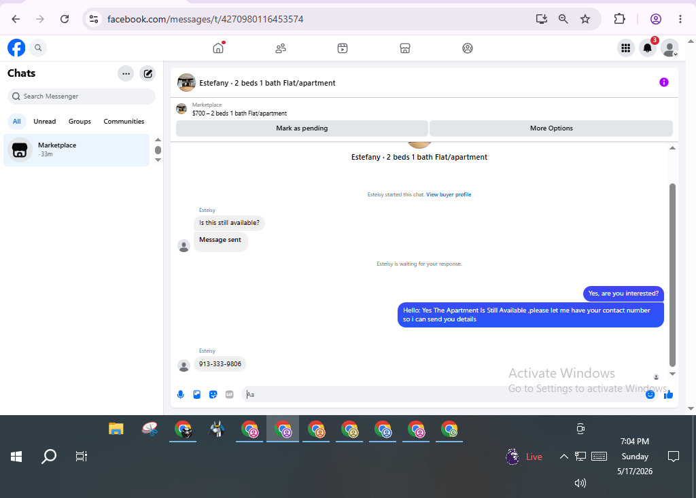The image size is (696, 498).
Task: Select the Communities chats filter
Action: [124, 121]
